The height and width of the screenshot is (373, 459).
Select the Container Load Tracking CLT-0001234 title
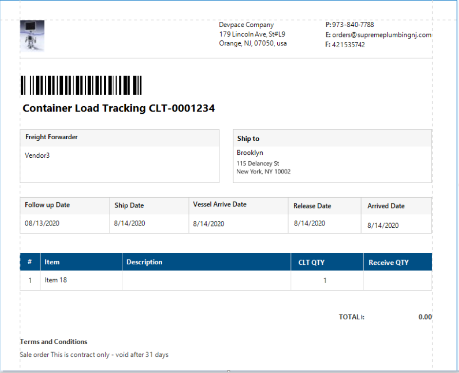pos(119,109)
